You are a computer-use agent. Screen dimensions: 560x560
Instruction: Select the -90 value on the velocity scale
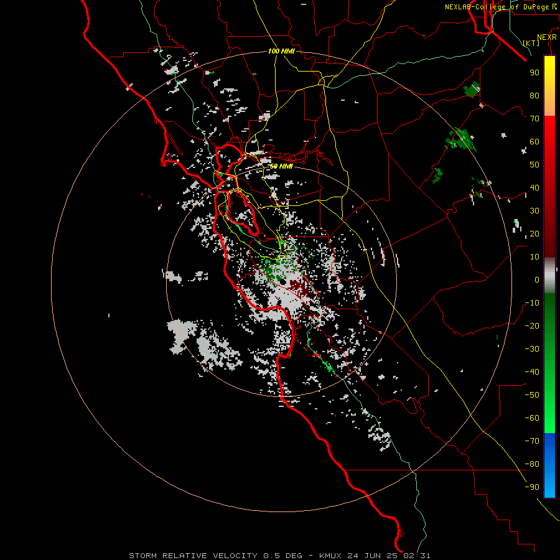(532, 487)
